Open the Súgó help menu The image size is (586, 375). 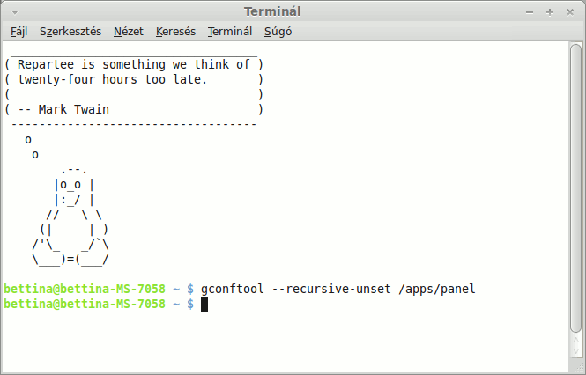[x=278, y=32]
